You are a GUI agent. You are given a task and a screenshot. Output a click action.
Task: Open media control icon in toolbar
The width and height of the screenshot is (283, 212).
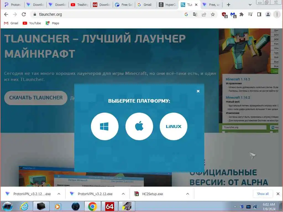(x=250, y=14)
